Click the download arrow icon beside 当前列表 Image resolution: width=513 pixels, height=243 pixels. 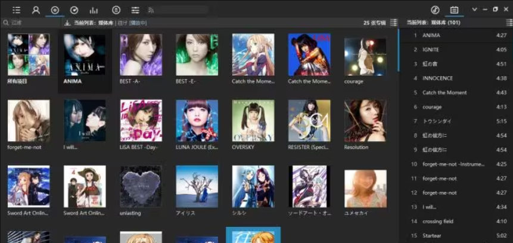[68, 23]
